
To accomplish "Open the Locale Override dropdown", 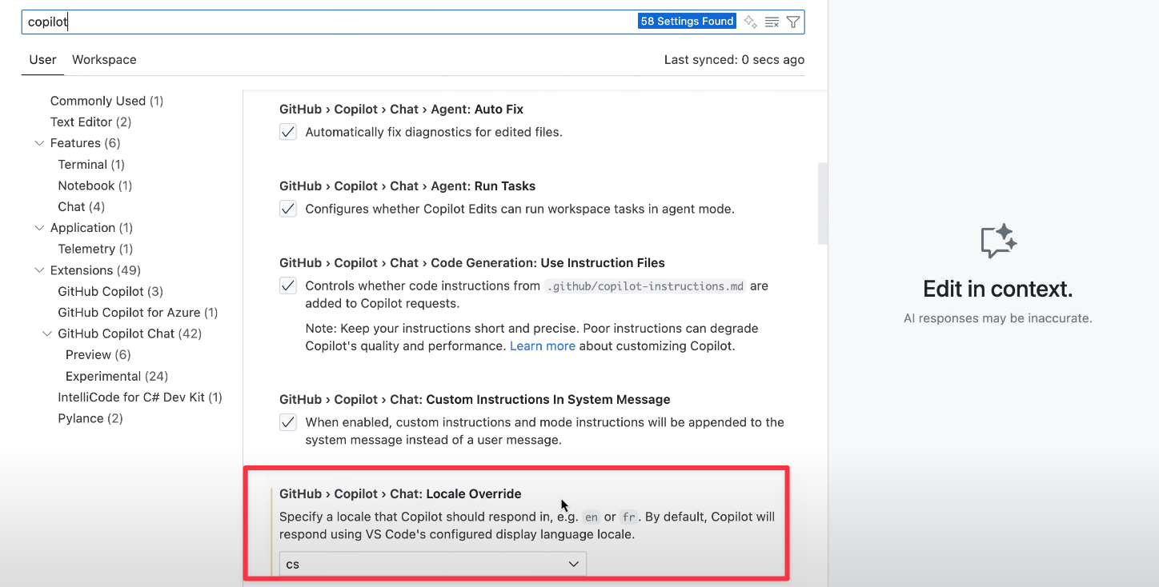I will [432, 564].
